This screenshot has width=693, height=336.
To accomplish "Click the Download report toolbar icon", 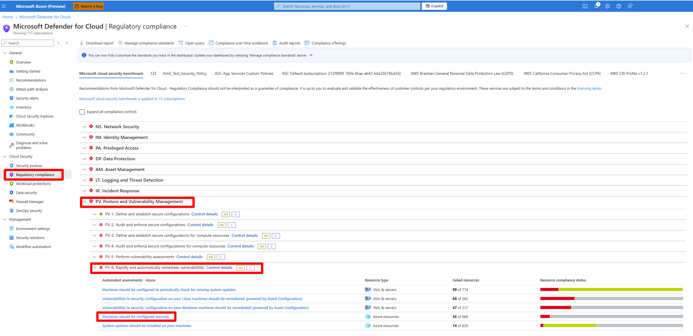I will click(82, 43).
